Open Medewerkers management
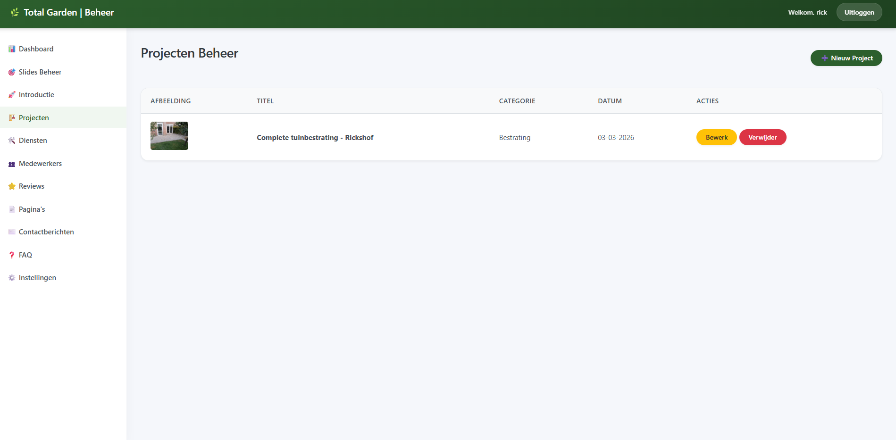896x440 pixels. coord(63,164)
